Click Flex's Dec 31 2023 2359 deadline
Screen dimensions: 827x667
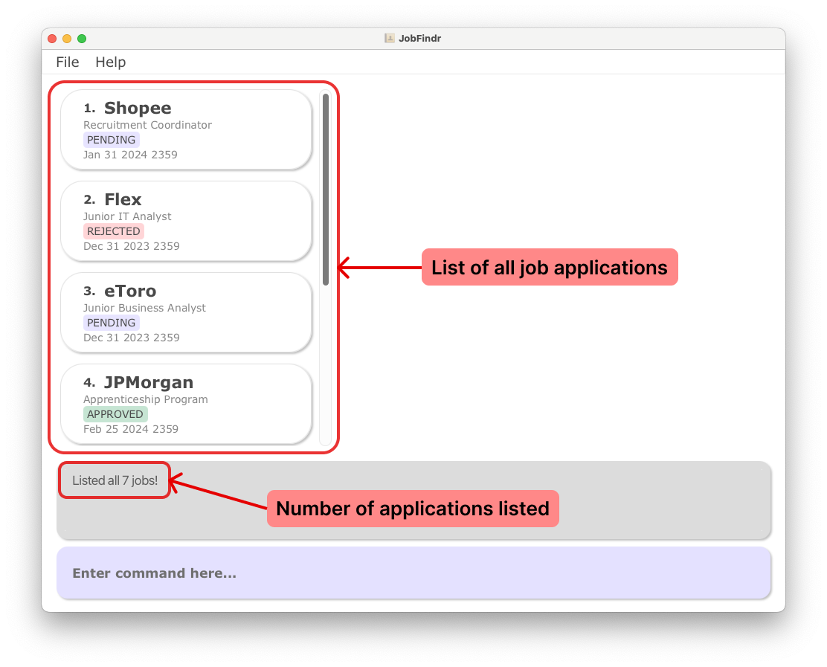pos(132,246)
